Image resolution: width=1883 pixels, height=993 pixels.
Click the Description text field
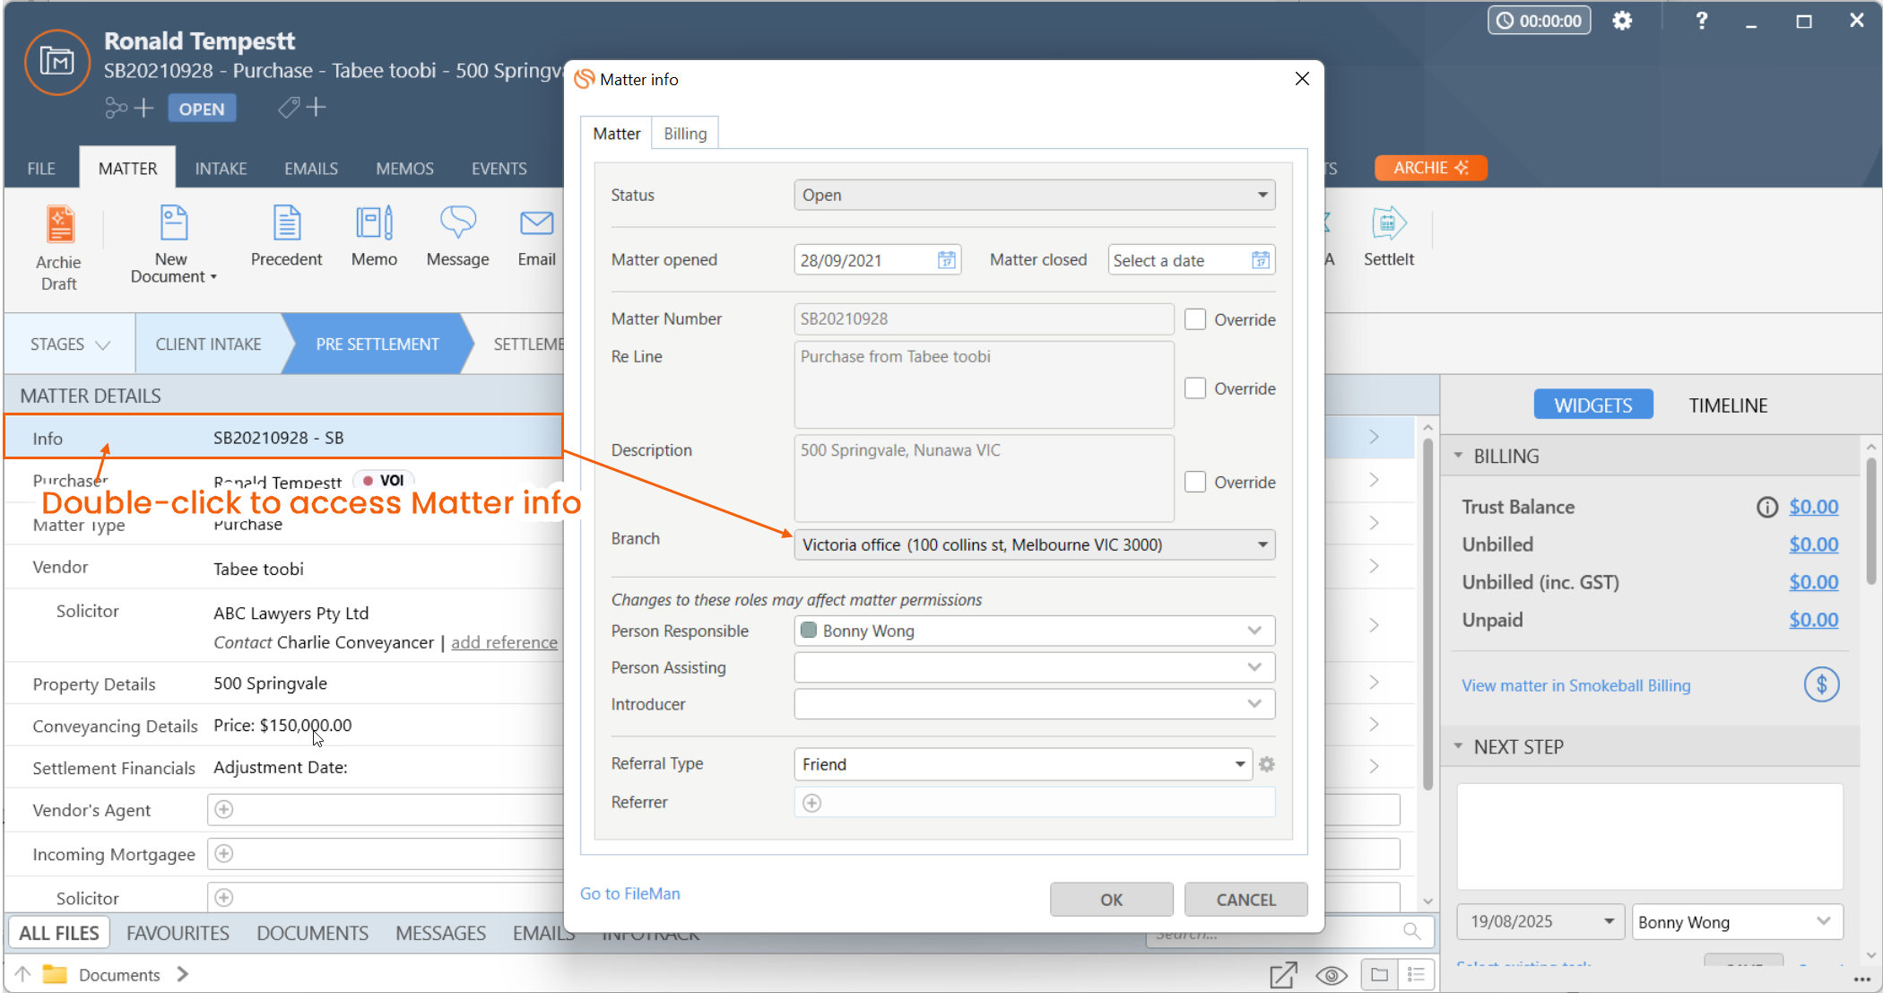click(x=984, y=478)
